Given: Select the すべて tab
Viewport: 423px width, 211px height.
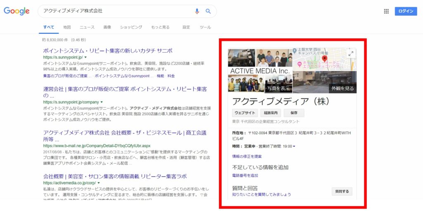Looking at the screenshot, I should [49, 27].
